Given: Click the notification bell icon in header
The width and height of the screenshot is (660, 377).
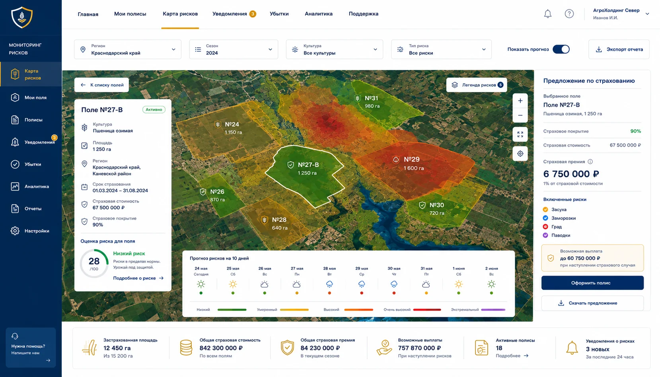Looking at the screenshot, I should [548, 14].
